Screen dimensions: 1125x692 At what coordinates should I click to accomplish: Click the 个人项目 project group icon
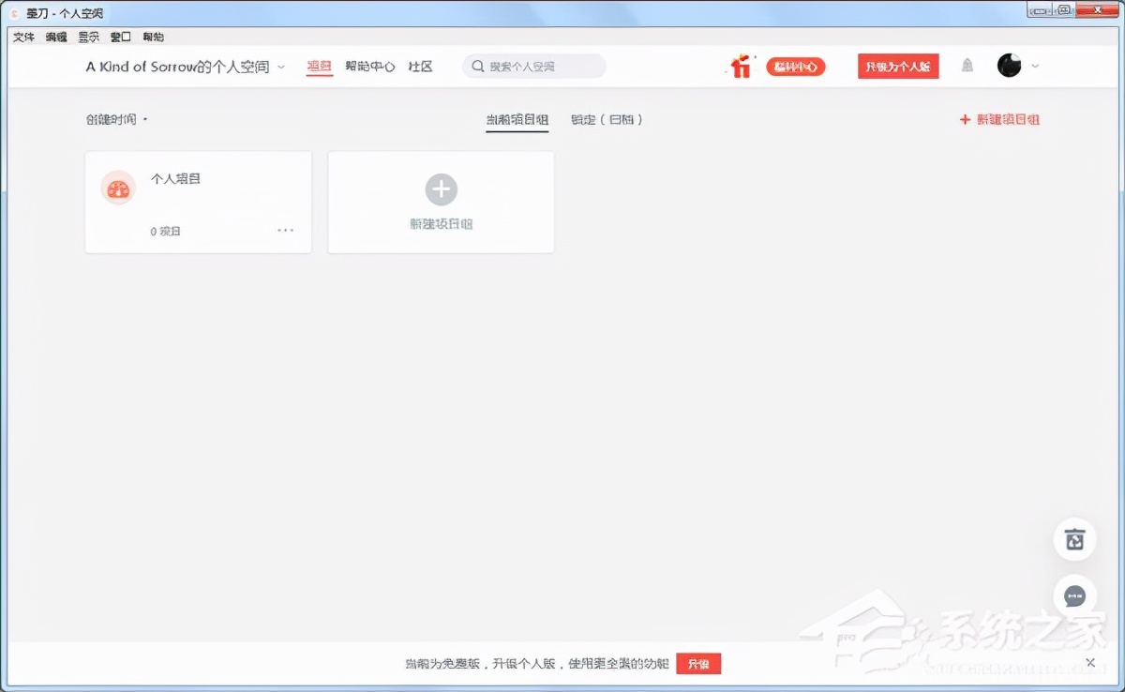coord(118,187)
